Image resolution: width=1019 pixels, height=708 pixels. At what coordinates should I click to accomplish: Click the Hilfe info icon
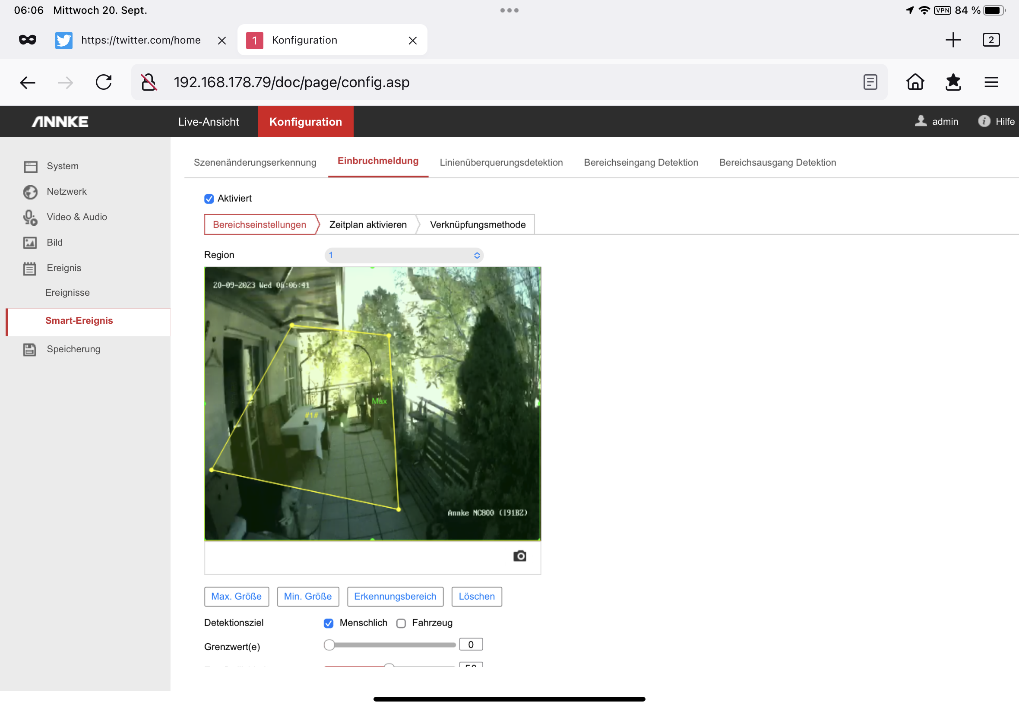[984, 121]
